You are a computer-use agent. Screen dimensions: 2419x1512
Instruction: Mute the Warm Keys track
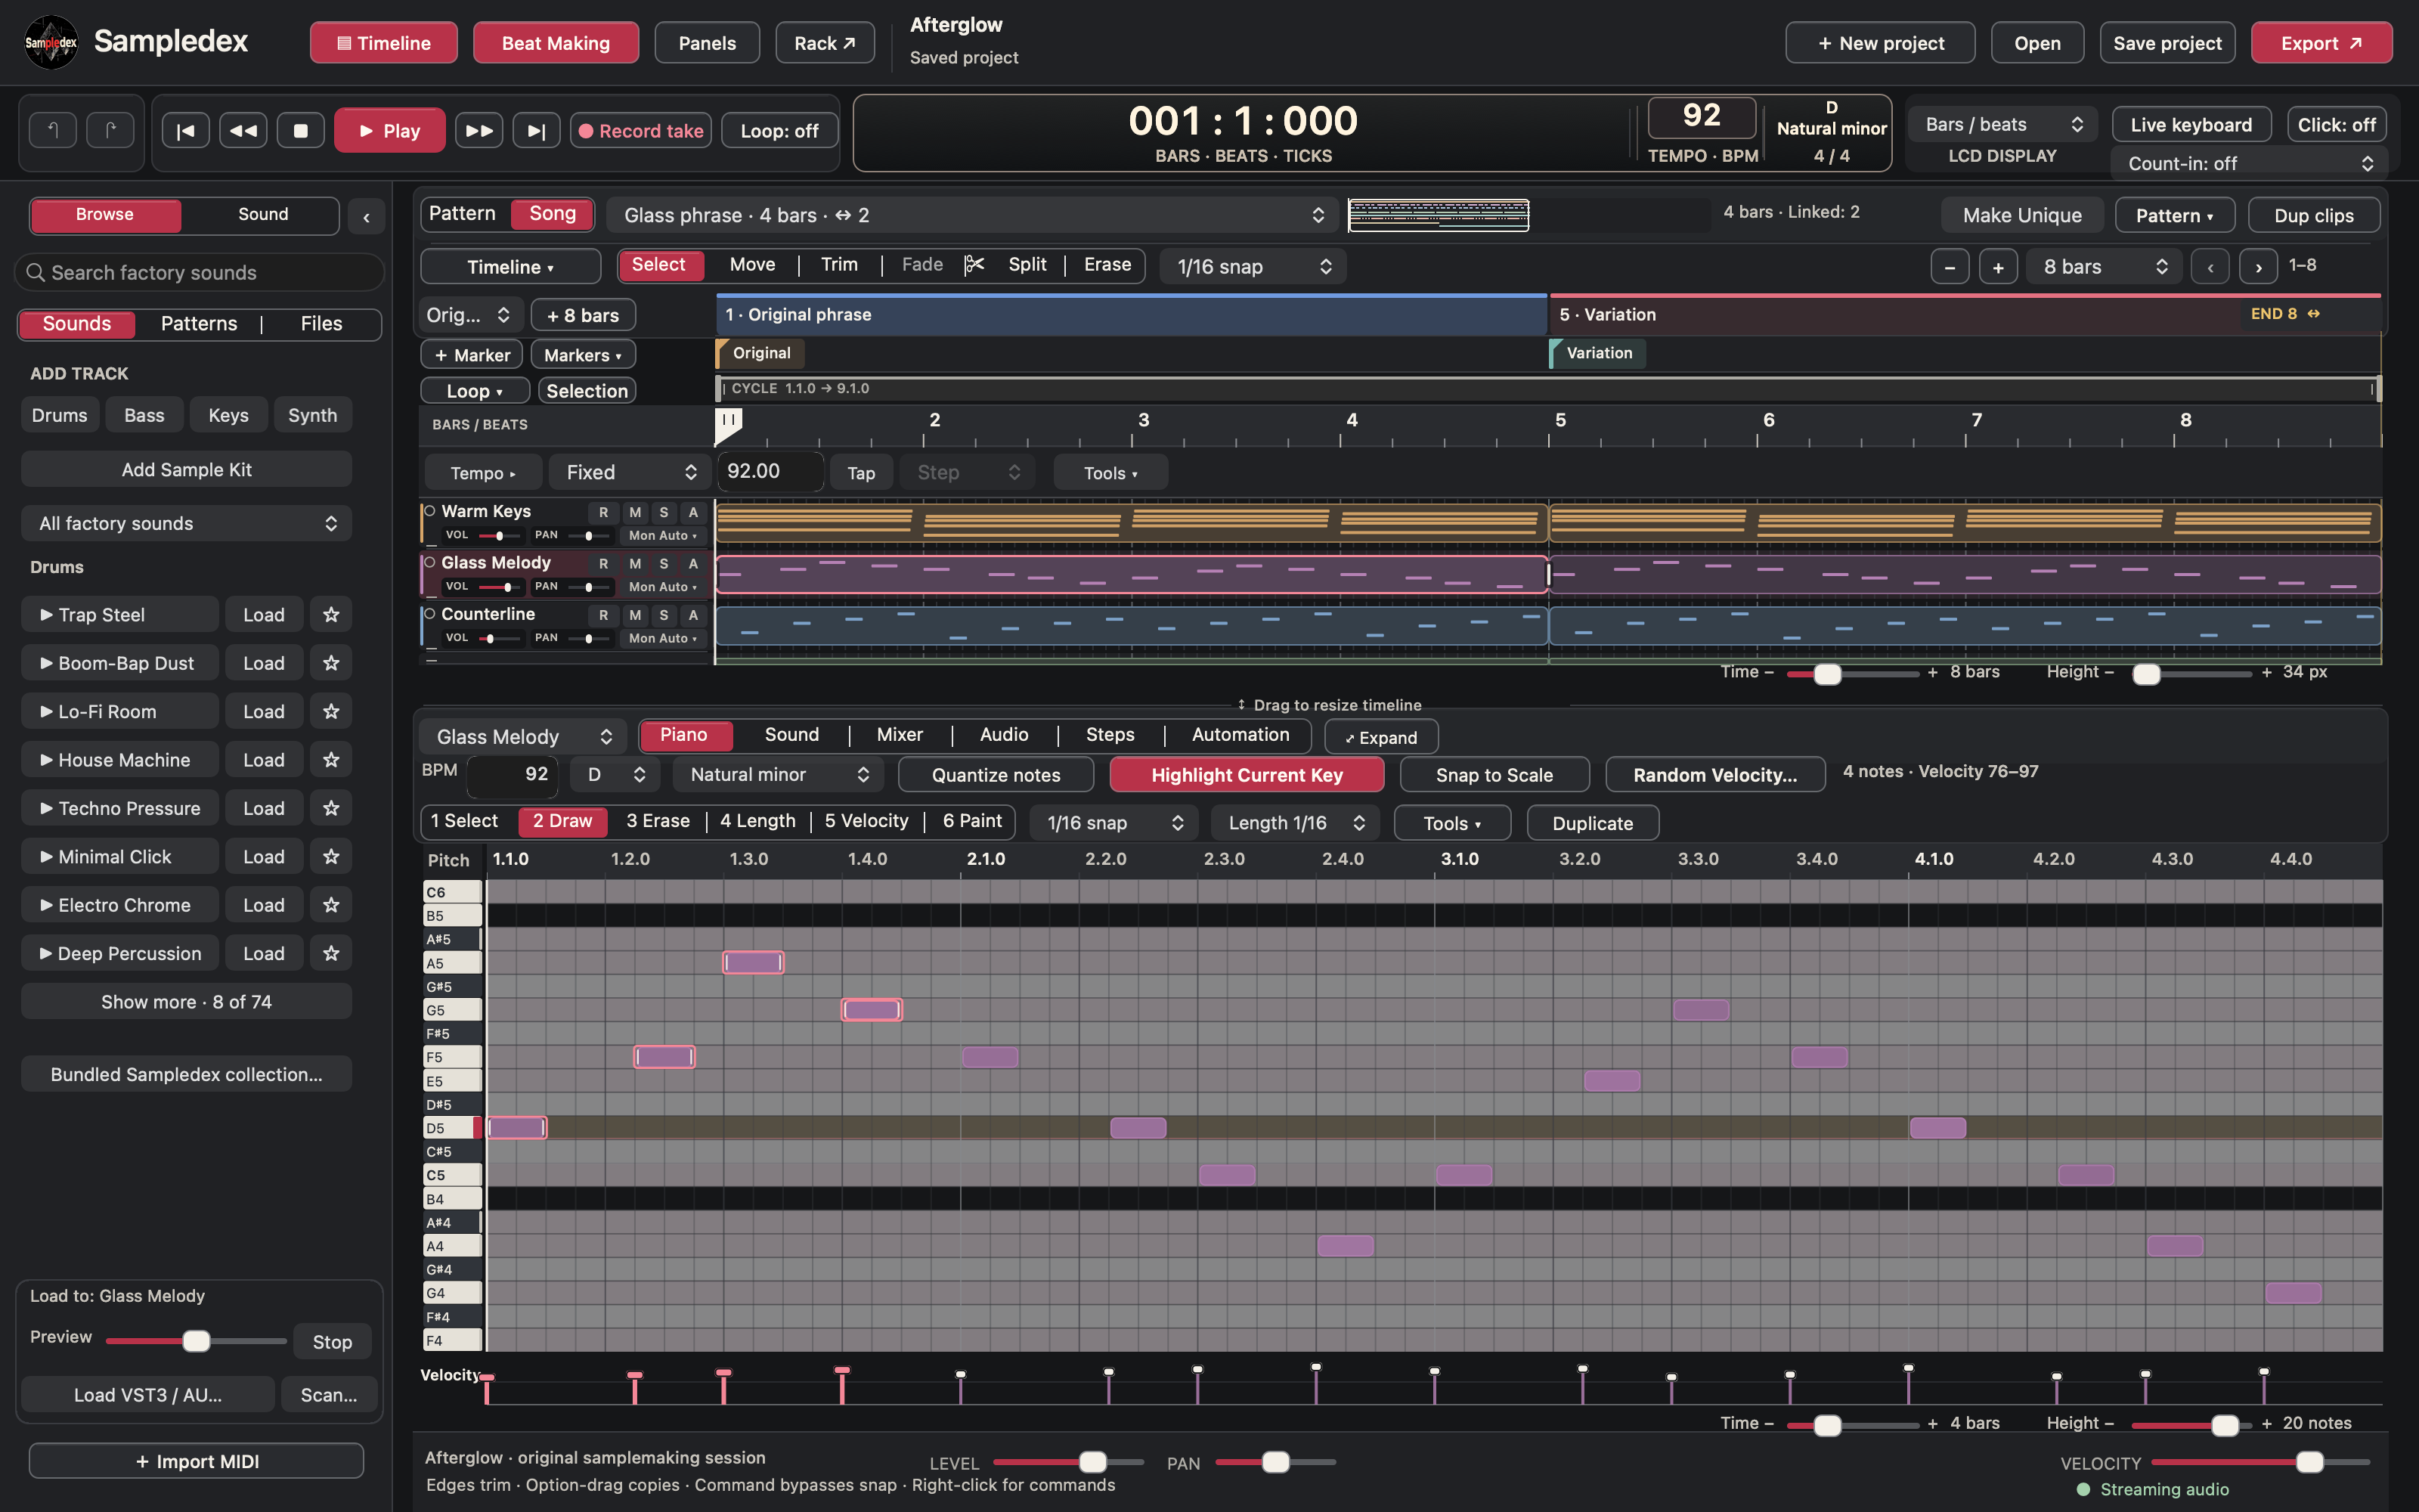pos(635,512)
